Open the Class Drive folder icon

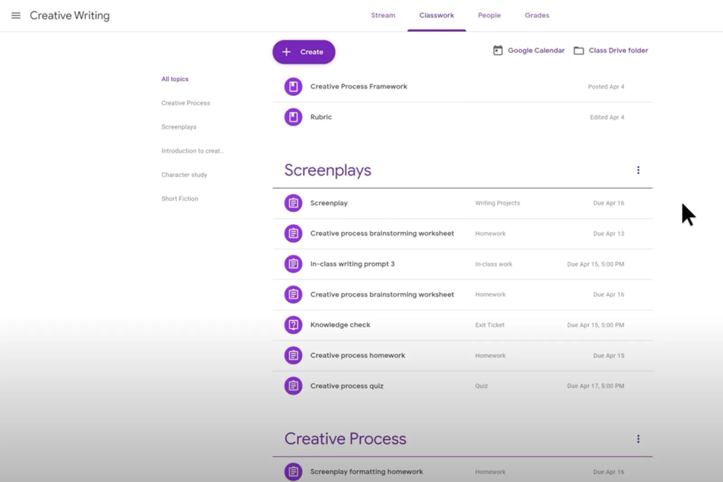coord(579,50)
